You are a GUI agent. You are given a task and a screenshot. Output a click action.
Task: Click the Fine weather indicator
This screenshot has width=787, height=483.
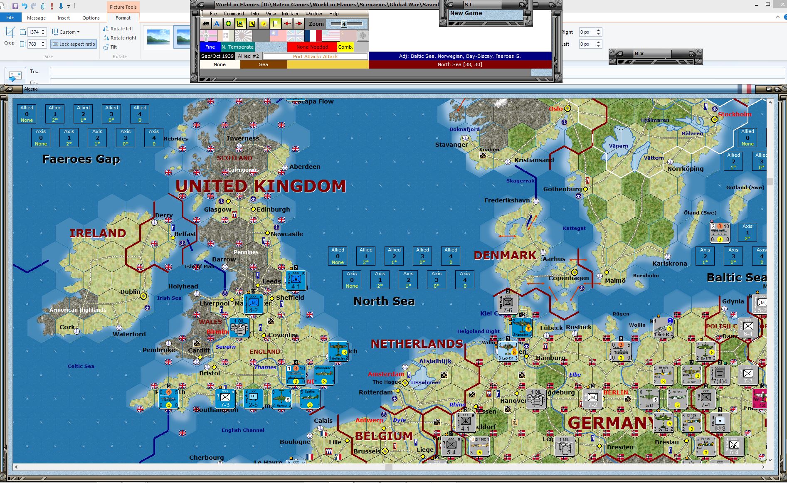click(210, 47)
